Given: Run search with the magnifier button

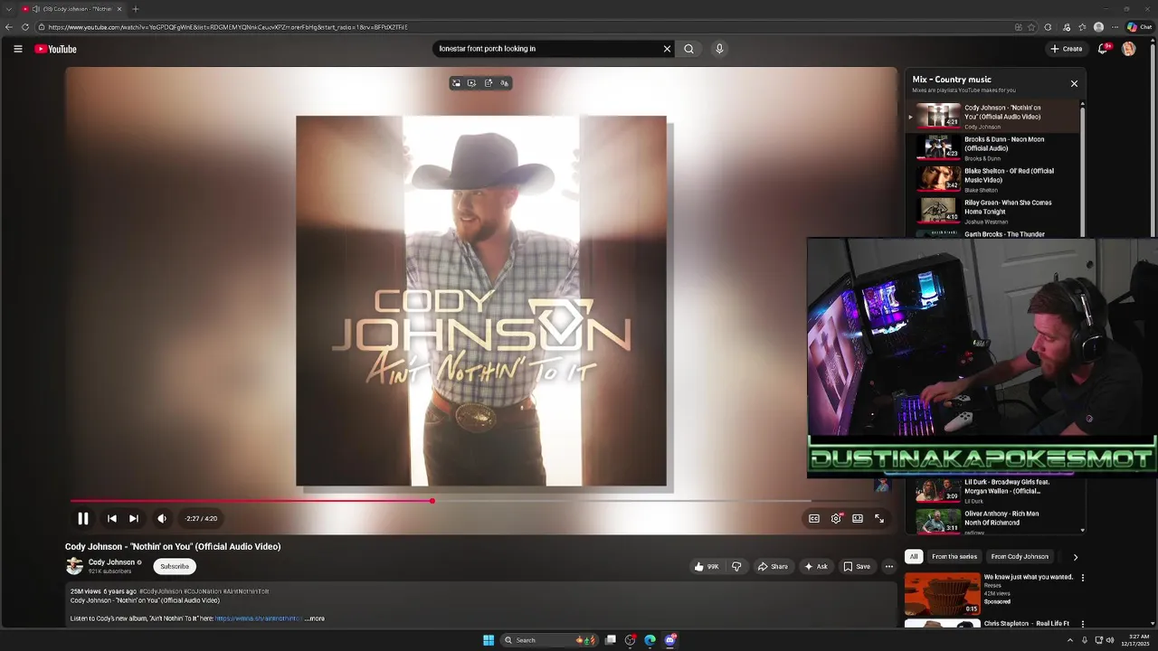Looking at the screenshot, I should pyautogui.click(x=688, y=49).
